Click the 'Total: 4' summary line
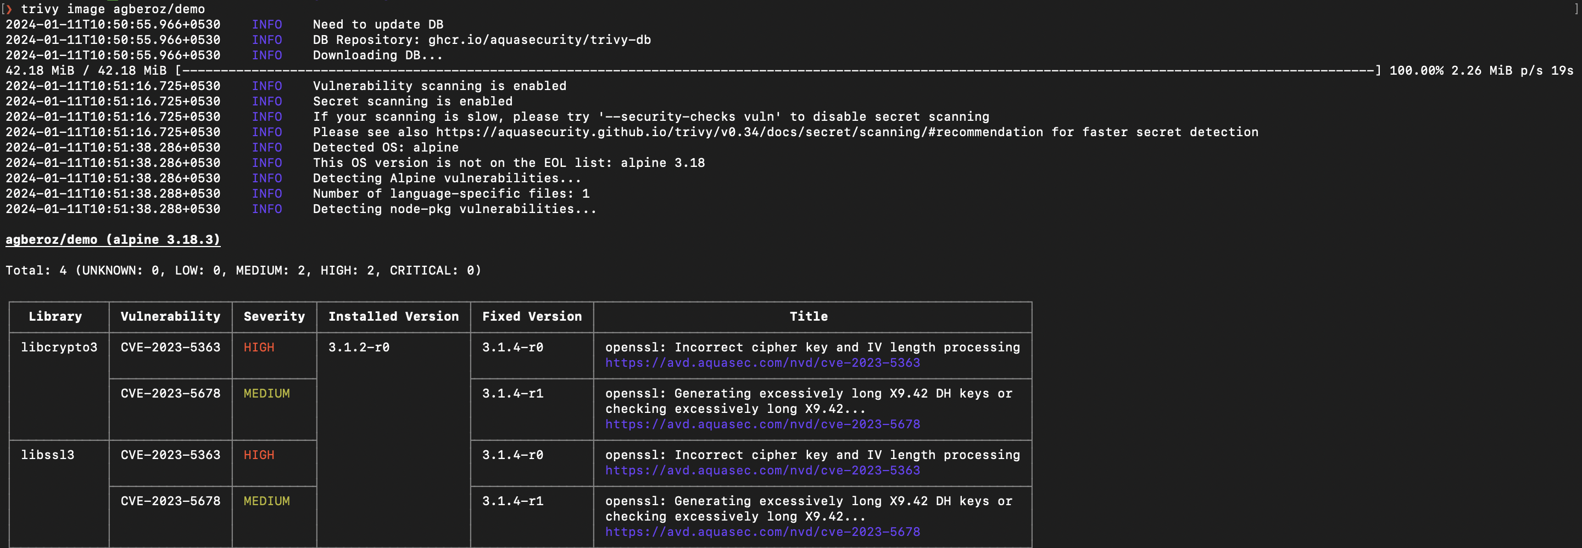 (243, 270)
